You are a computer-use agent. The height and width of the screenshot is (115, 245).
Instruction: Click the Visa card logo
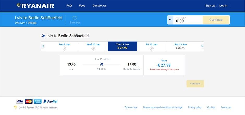(20, 102)
